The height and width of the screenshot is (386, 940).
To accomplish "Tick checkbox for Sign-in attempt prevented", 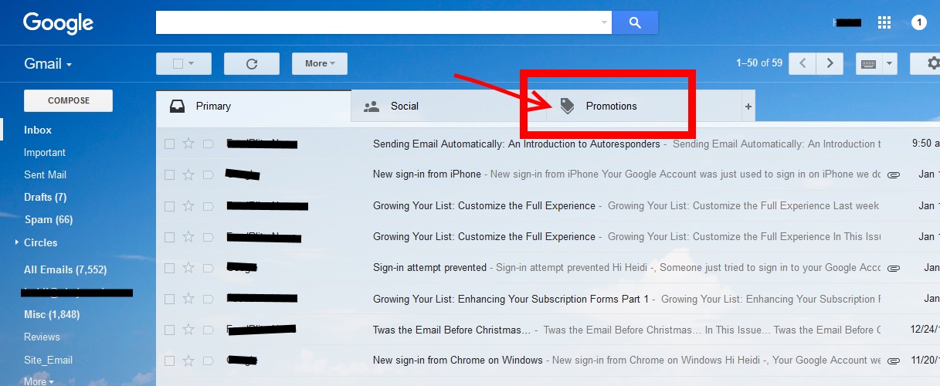I will pyautogui.click(x=169, y=268).
